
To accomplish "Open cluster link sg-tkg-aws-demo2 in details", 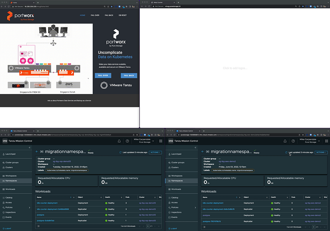I will (227, 162).
